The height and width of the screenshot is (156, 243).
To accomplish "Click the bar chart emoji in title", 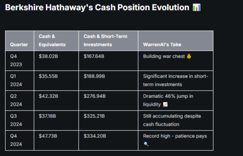I will pos(197,7).
